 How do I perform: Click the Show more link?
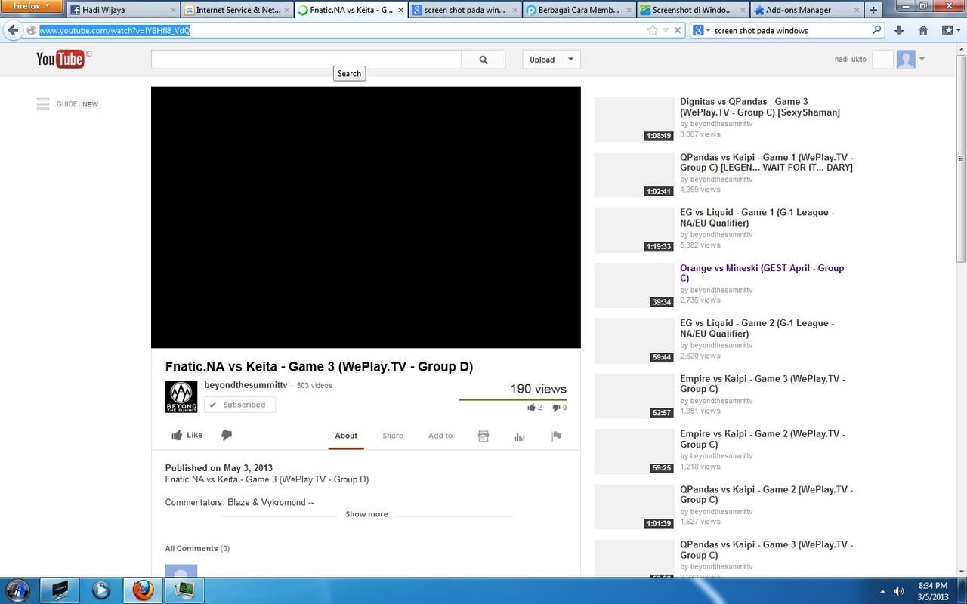(366, 514)
